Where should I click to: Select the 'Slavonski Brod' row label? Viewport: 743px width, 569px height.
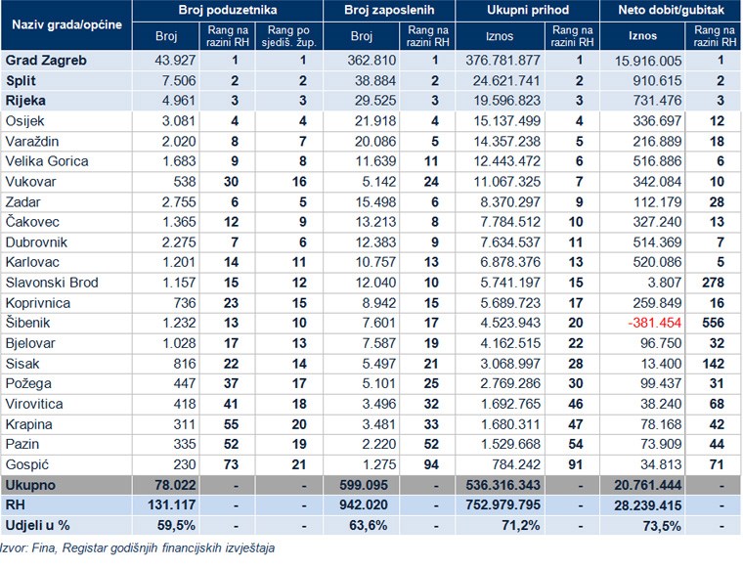pos(52,283)
